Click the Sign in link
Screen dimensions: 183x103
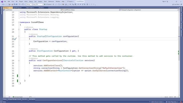pyautogui.click(x=164, y=1)
